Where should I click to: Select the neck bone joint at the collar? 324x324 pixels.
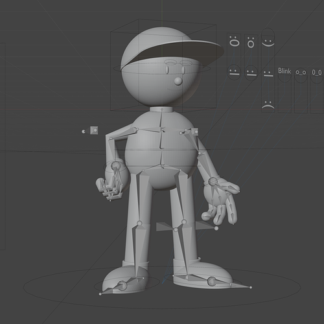pyautogui.click(x=162, y=110)
